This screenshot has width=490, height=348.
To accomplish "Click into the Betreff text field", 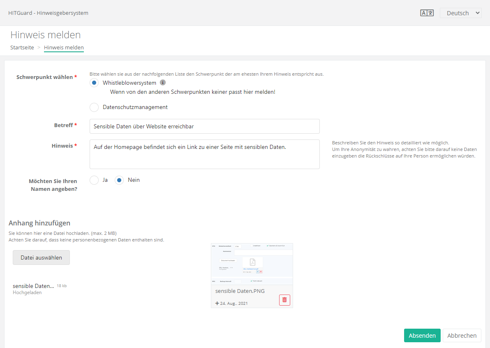I will (204, 126).
